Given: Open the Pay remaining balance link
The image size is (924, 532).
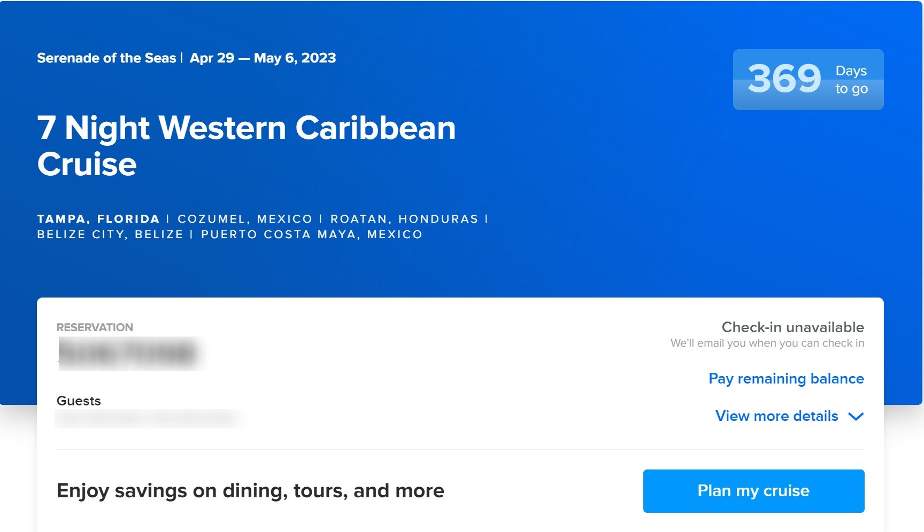Looking at the screenshot, I should click(786, 379).
